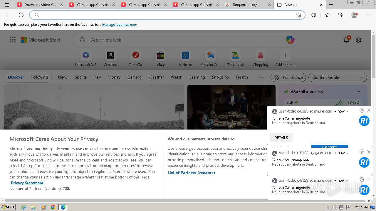Open the Gaming category
The width and height of the screenshot is (376, 211).
click(135, 77)
